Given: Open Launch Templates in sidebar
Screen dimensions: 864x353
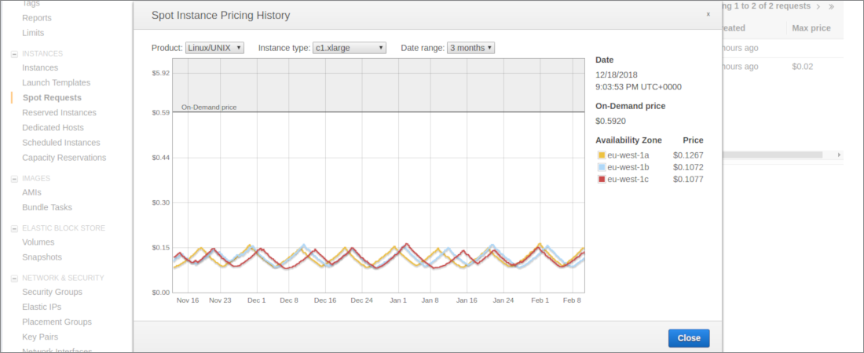Looking at the screenshot, I should pos(57,82).
